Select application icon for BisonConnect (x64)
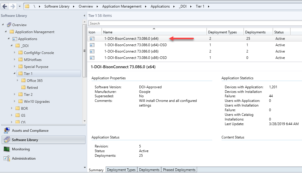 (92, 39)
